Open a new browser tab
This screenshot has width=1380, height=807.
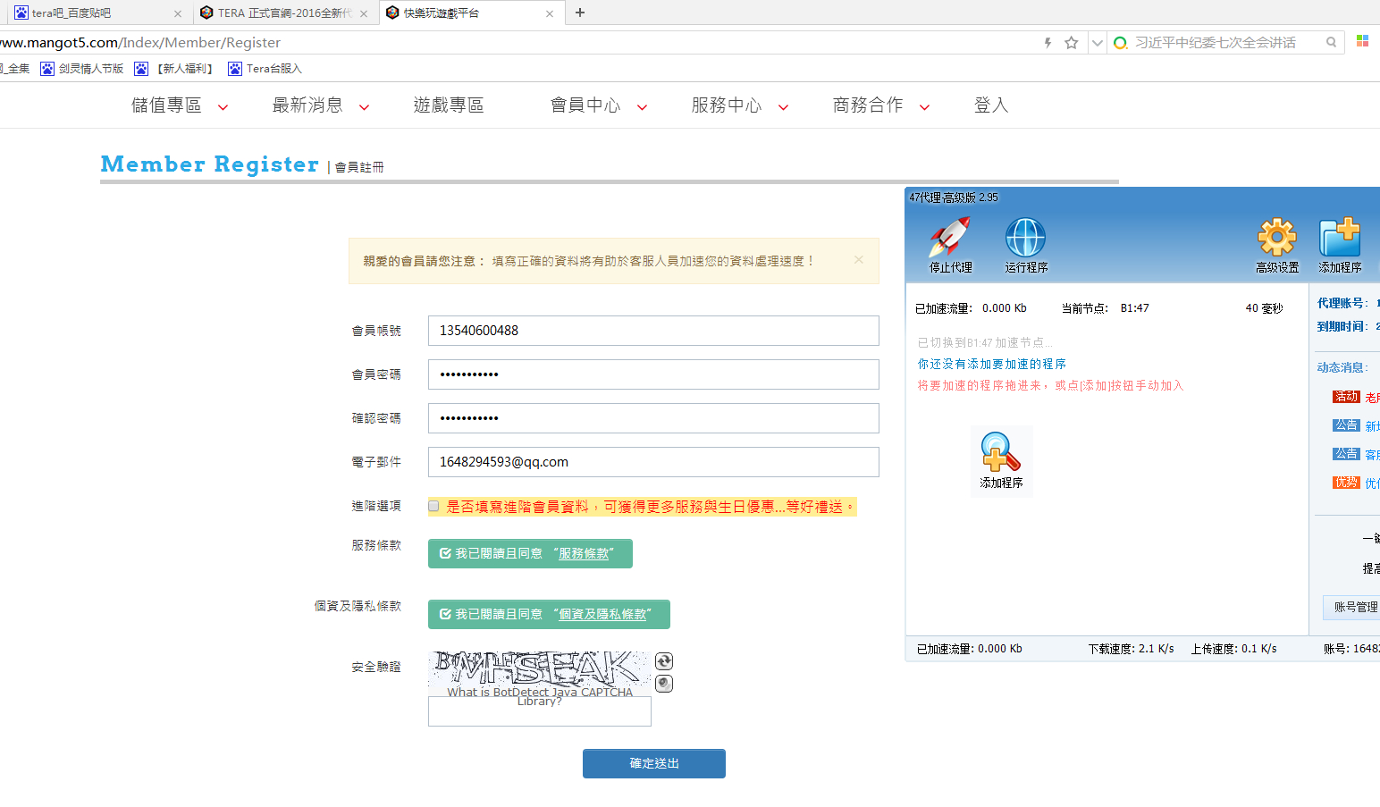(x=580, y=13)
